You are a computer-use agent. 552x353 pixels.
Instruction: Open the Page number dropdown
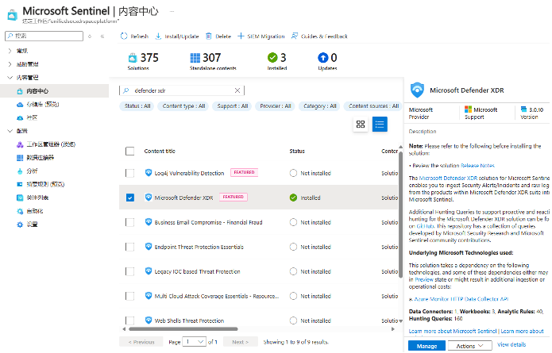pos(194,342)
